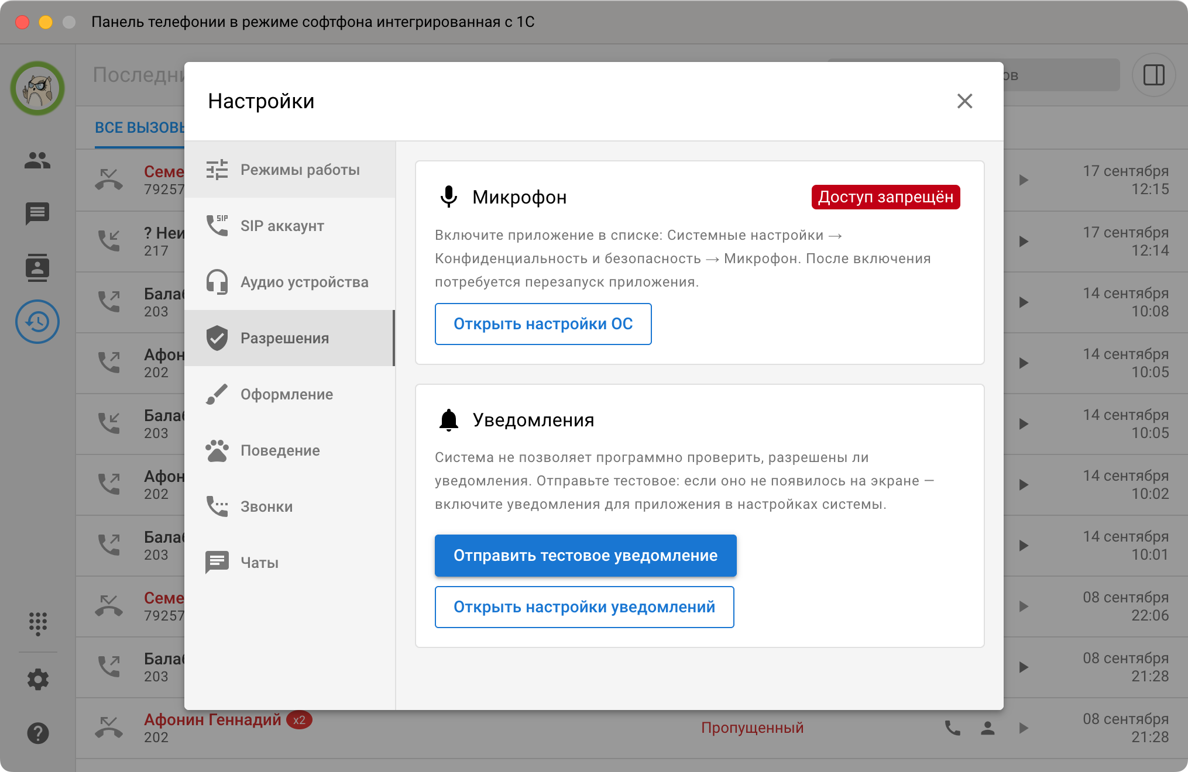Image resolution: width=1188 pixels, height=772 pixels.
Task: Open the chat message icon in sidebar
Action: (37, 213)
